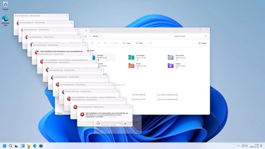Viewport: 265px width, 149px height.
Task: Close the current File Explorer tab
Action: [x=86, y=31]
